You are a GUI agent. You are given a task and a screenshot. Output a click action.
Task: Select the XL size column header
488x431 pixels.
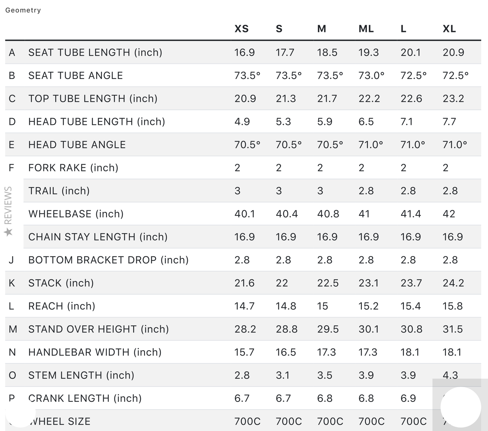pos(449,29)
